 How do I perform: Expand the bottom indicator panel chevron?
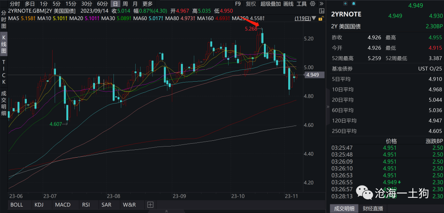click(x=166, y=211)
